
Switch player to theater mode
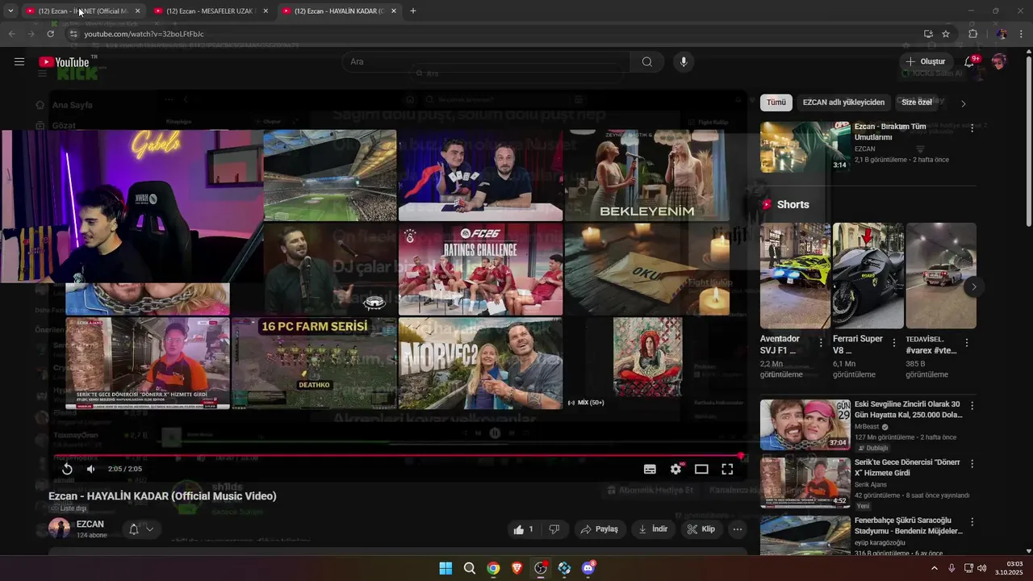pos(701,469)
